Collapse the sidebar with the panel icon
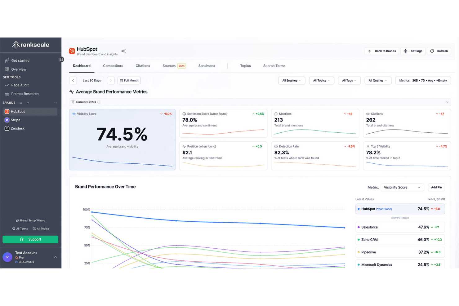 [61, 59]
